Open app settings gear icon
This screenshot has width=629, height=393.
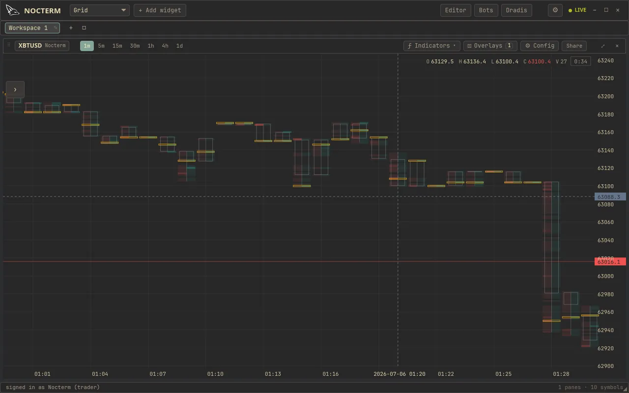555,10
